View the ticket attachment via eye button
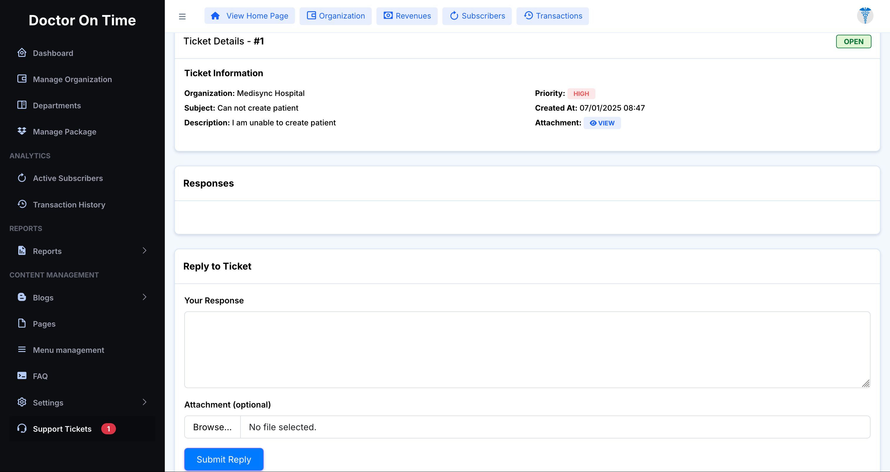The image size is (890, 472). (x=602, y=123)
